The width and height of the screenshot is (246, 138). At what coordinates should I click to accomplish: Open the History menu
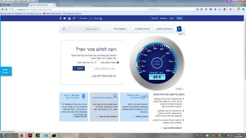pos(16,1)
